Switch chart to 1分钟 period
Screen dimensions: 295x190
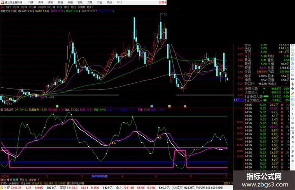coord(16,7)
